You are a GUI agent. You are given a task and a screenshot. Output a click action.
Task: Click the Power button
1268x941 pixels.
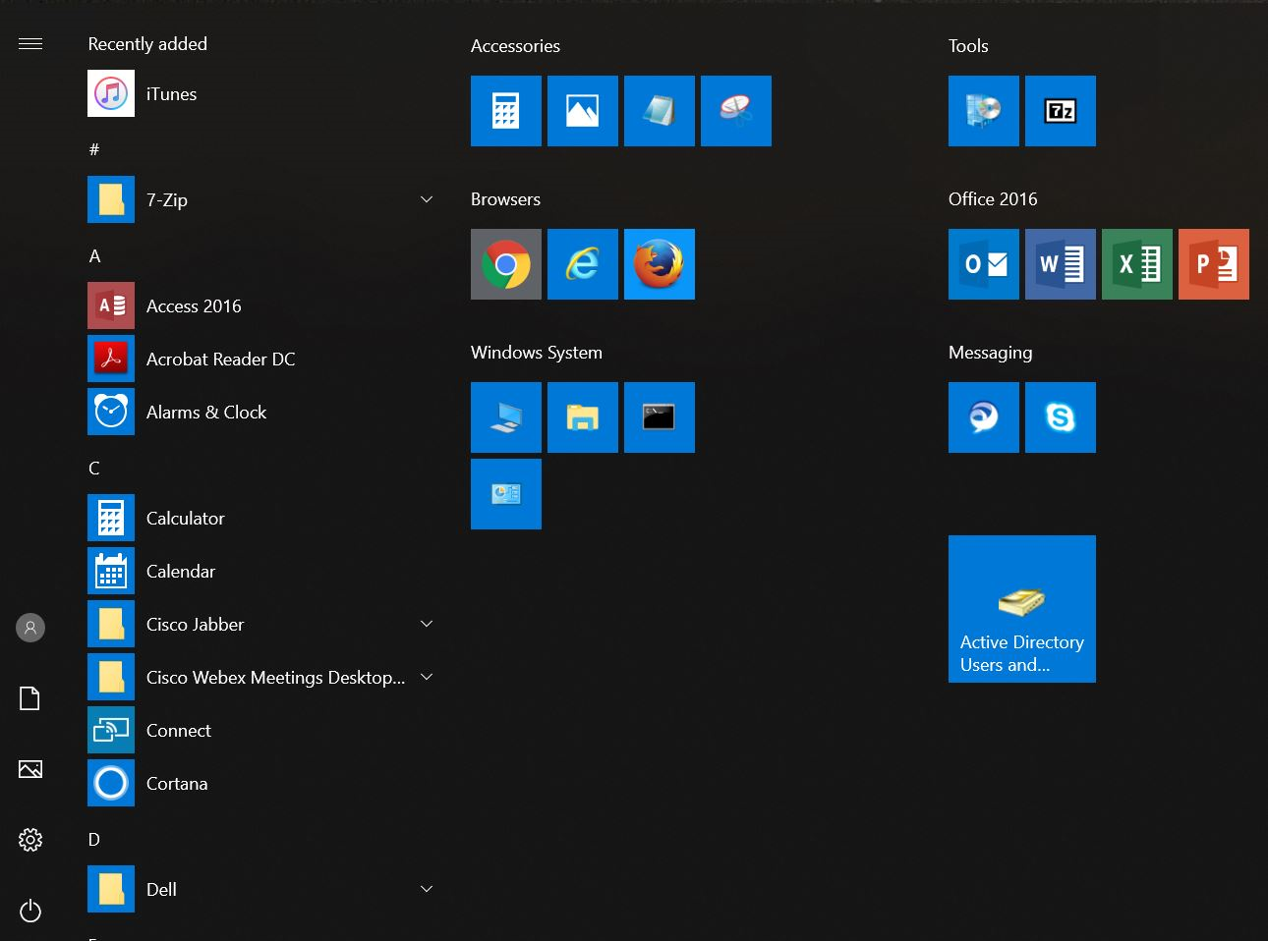click(x=30, y=911)
